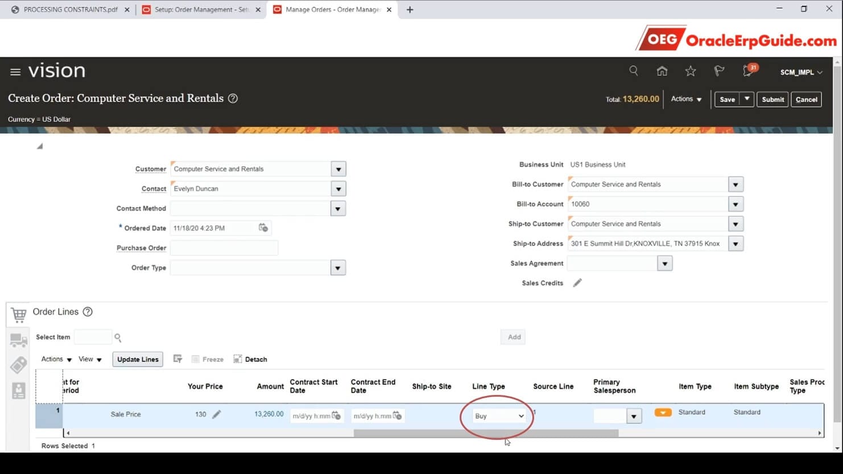Screen dimensions: 843x474
Task: Open SCM_IMPL user menu
Action: pyautogui.click(x=801, y=72)
